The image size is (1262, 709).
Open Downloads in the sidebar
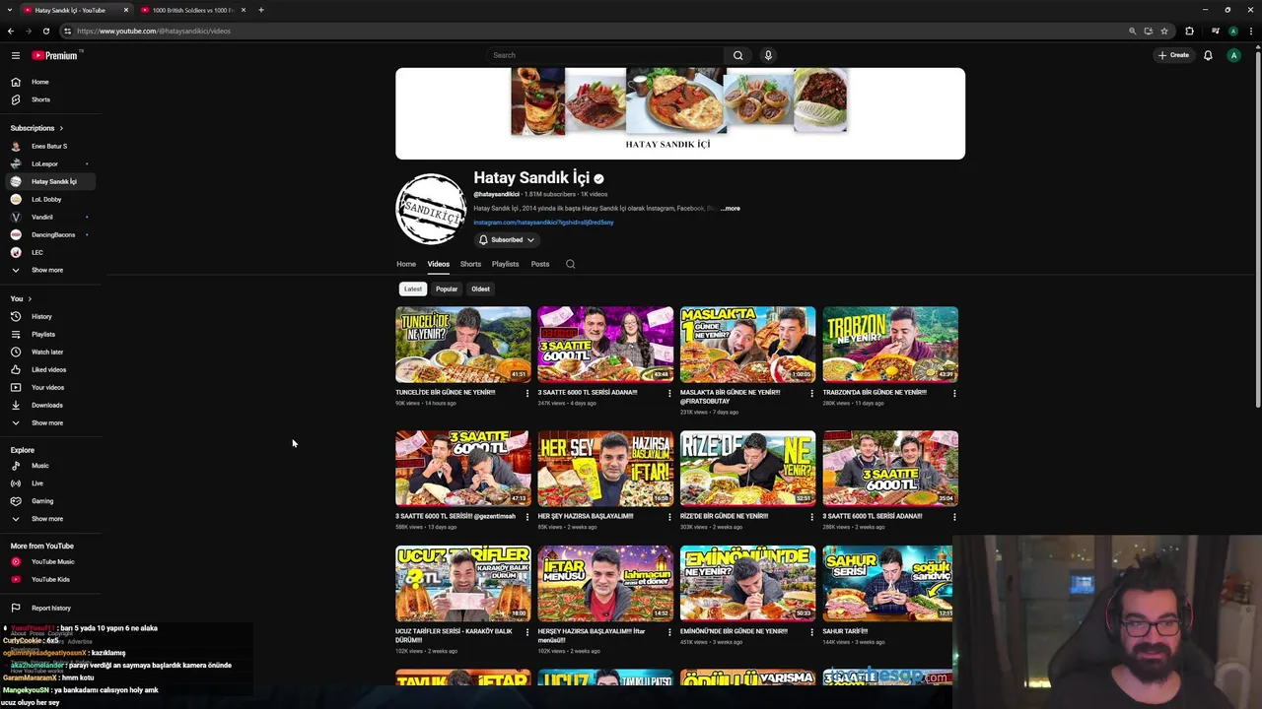[x=46, y=405]
